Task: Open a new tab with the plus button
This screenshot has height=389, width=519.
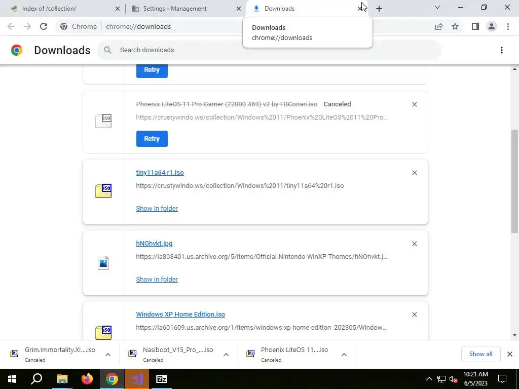Action: point(379,9)
